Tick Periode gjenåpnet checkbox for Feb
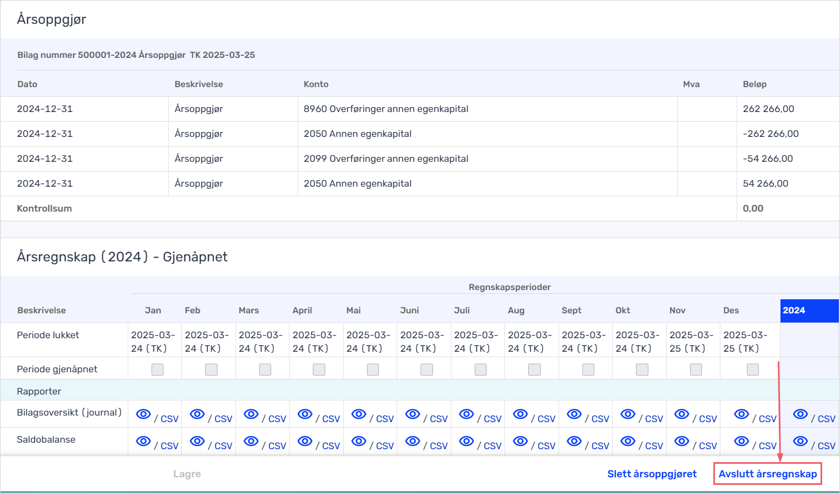 [211, 370]
